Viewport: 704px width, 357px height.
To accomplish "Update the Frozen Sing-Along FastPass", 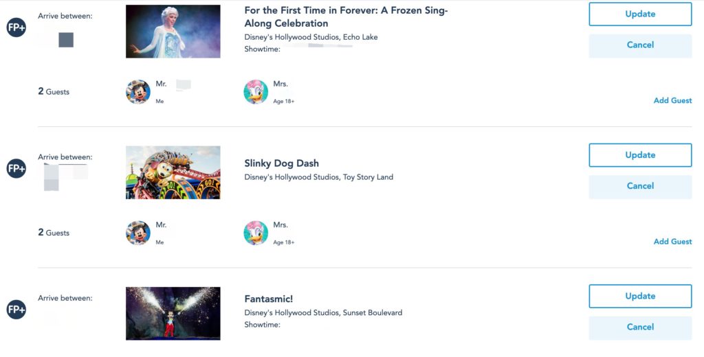I will click(640, 14).
